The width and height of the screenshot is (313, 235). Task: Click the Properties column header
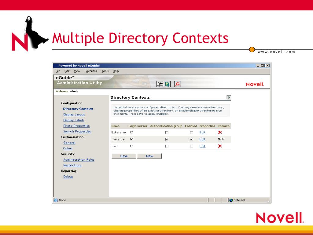coord(207,126)
